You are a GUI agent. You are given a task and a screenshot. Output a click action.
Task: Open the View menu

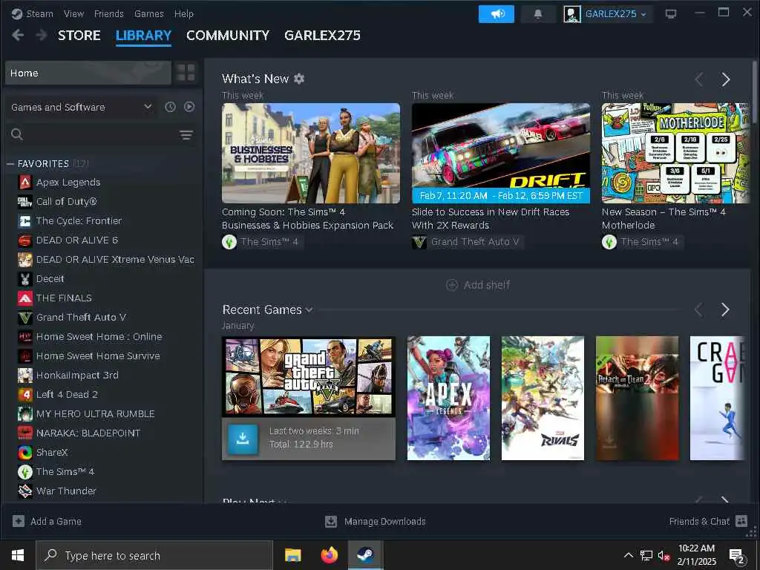tap(73, 13)
